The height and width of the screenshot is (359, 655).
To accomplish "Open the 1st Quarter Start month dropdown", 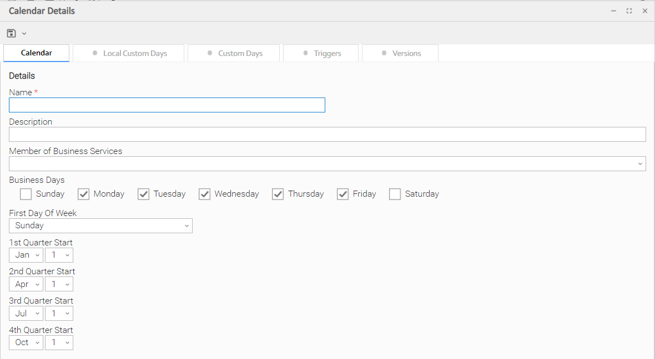I will [x=26, y=255].
